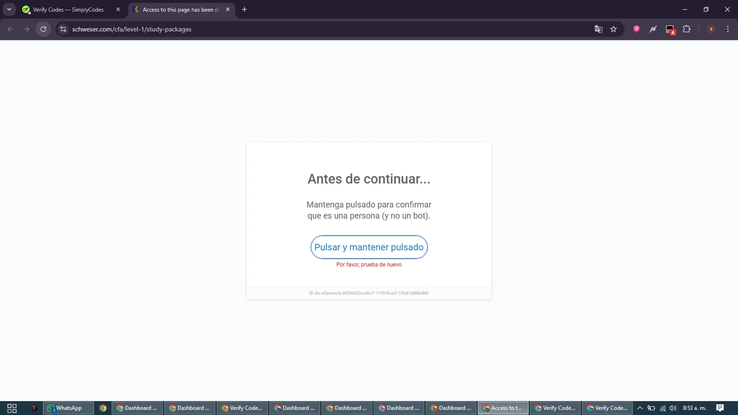Open the volume speaker icon
Screen dimensions: 738x415
(673, 408)
